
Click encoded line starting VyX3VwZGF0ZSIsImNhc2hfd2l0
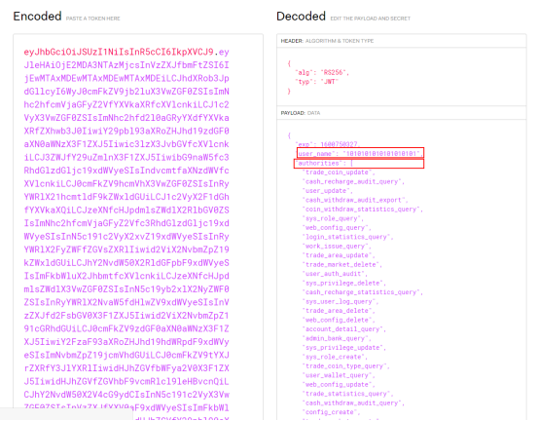(x=126, y=118)
